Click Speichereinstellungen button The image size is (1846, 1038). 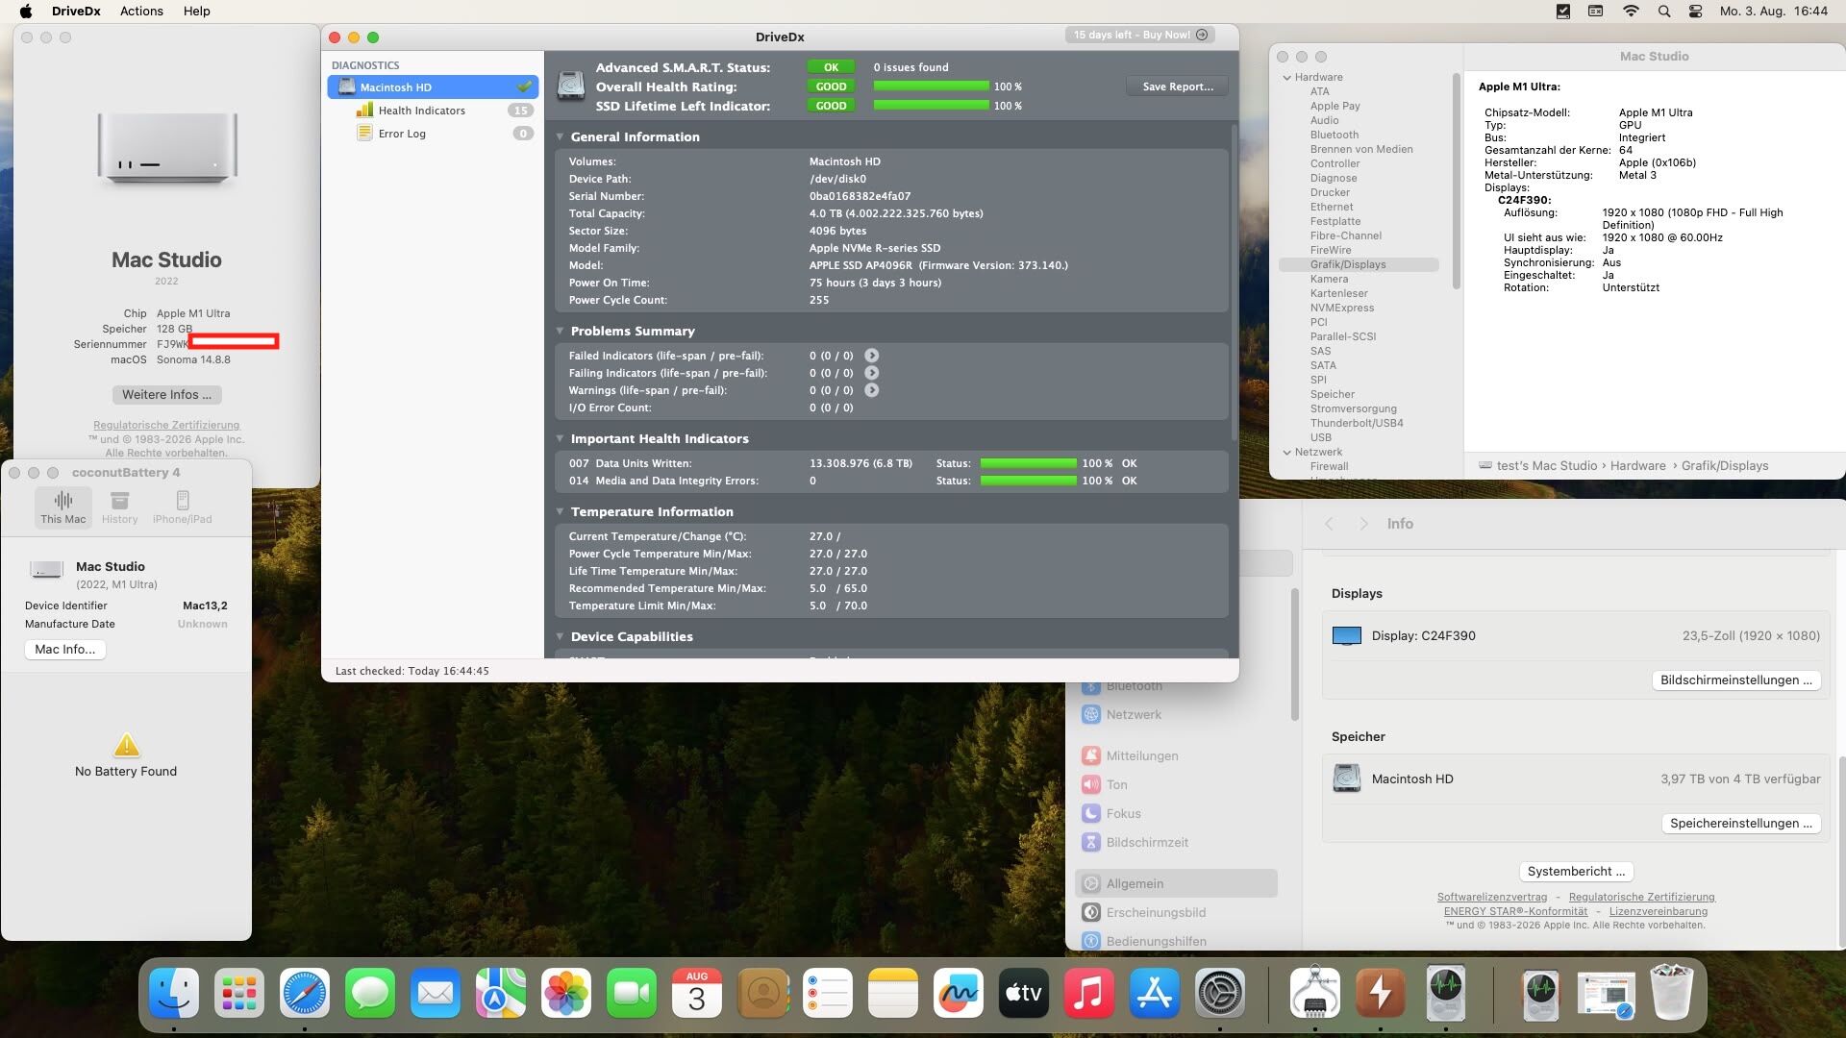[1741, 824]
